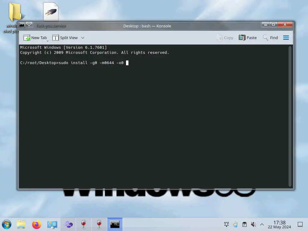Click the Konsole window menu icon
This screenshot has height=231, width=308.
(22, 25)
